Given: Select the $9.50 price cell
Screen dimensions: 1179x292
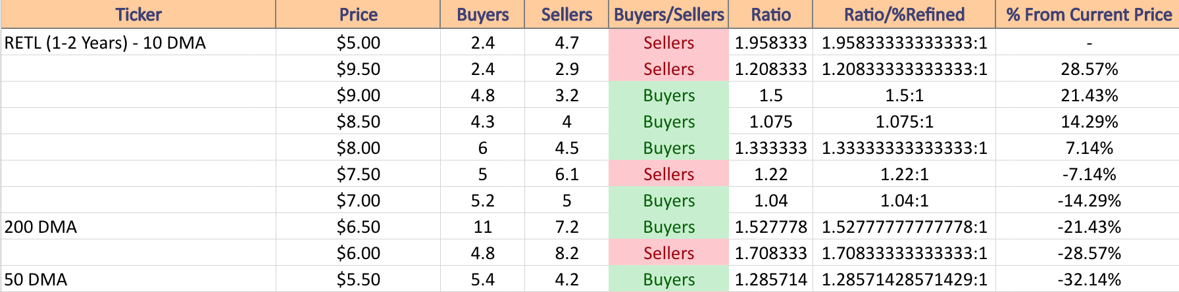Looking at the screenshot, I should tap(358, 69).
